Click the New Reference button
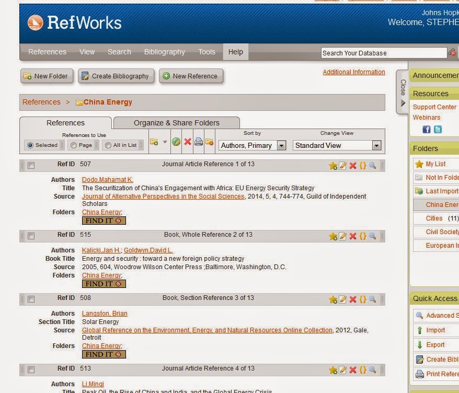Viewport: 459px width, 393px height. tap(191, 76)
